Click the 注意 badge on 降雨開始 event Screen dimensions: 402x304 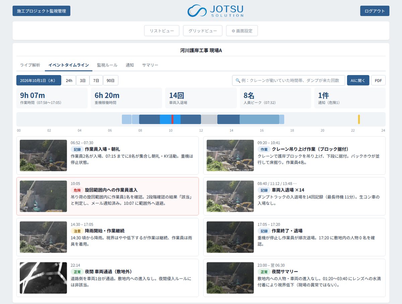tap(77, 231)
